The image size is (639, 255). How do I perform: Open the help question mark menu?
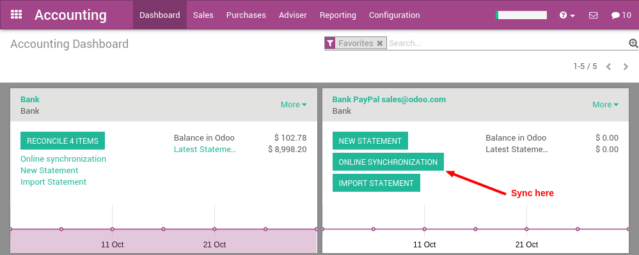[x=567, y=15]
